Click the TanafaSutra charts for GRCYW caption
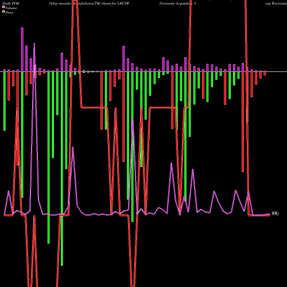Image resolution: width=287 pixels, height=287 pixels. tap(90, 3)
